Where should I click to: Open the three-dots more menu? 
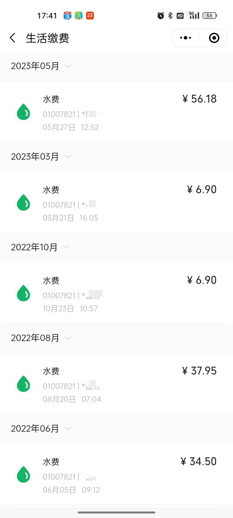(186, 38)
